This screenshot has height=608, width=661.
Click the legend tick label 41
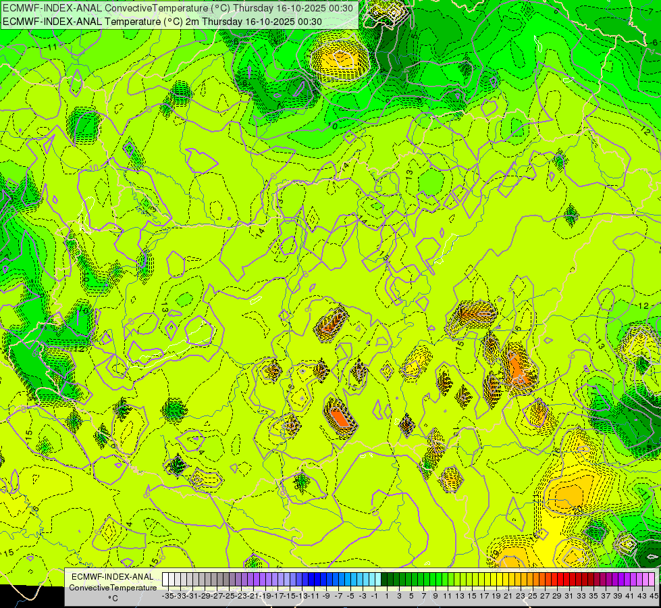click(630, 596)
